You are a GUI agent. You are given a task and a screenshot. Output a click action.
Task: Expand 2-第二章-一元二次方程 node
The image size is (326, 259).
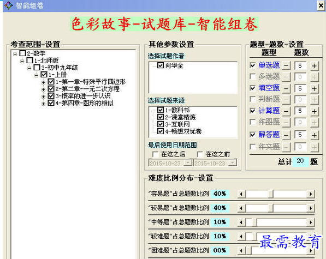tap(43, 89)
